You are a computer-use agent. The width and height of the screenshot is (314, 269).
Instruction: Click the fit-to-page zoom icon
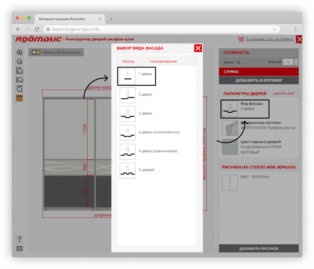point(20,71)
